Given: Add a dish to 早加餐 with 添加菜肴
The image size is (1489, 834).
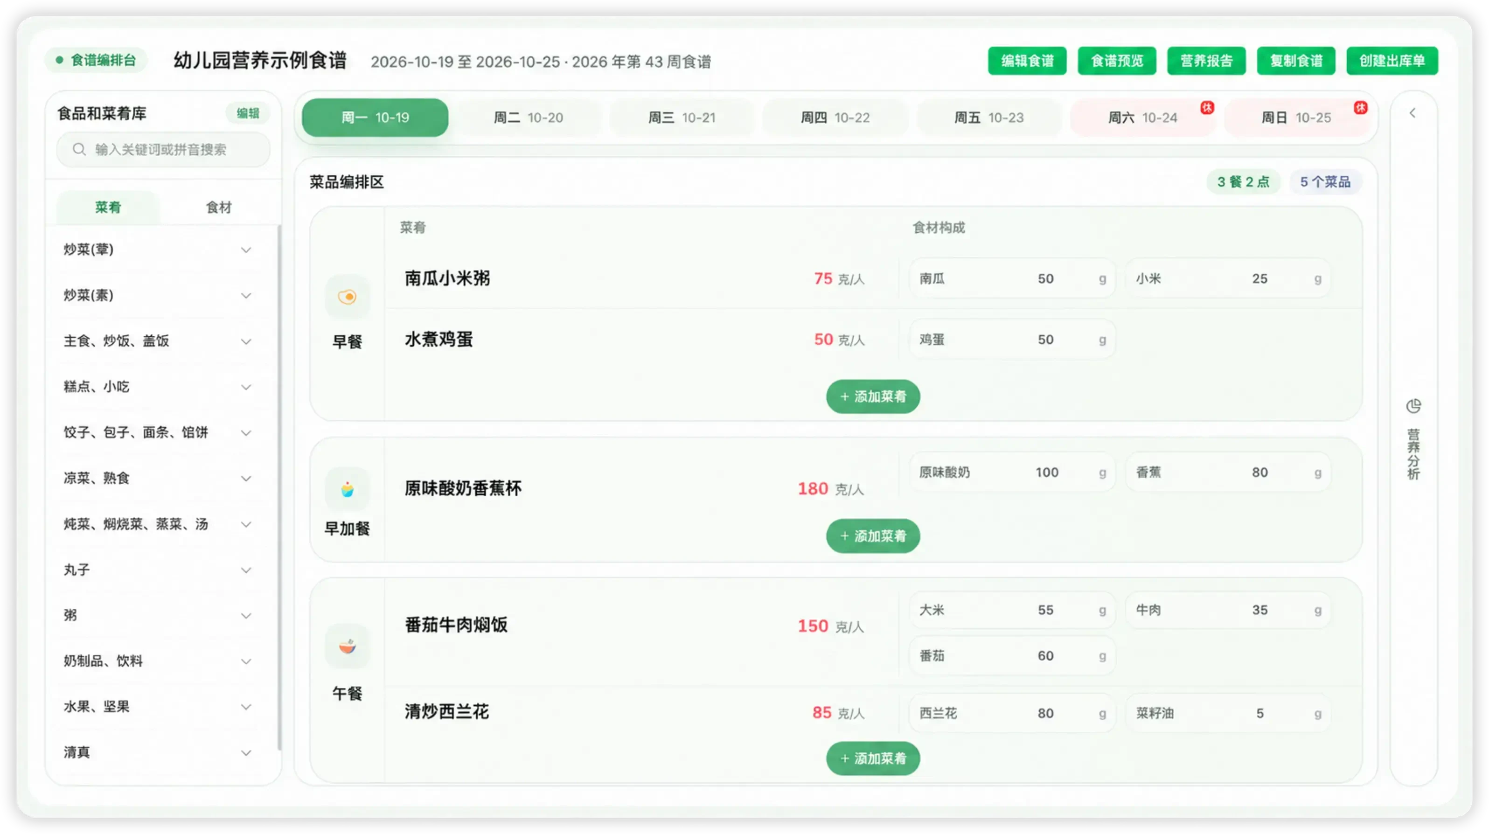Looking at the screenshot, I should pyautogui.click(x=873, y=536).
